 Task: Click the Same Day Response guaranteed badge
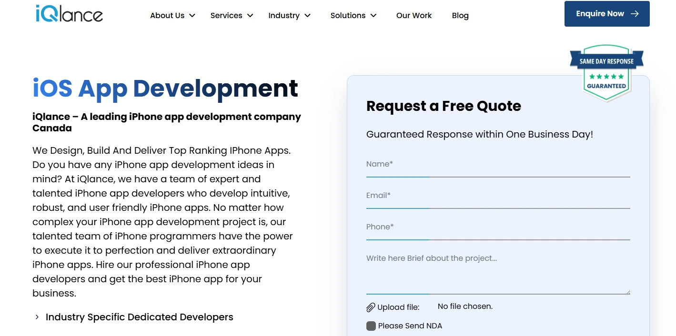[x=606, y=72]
